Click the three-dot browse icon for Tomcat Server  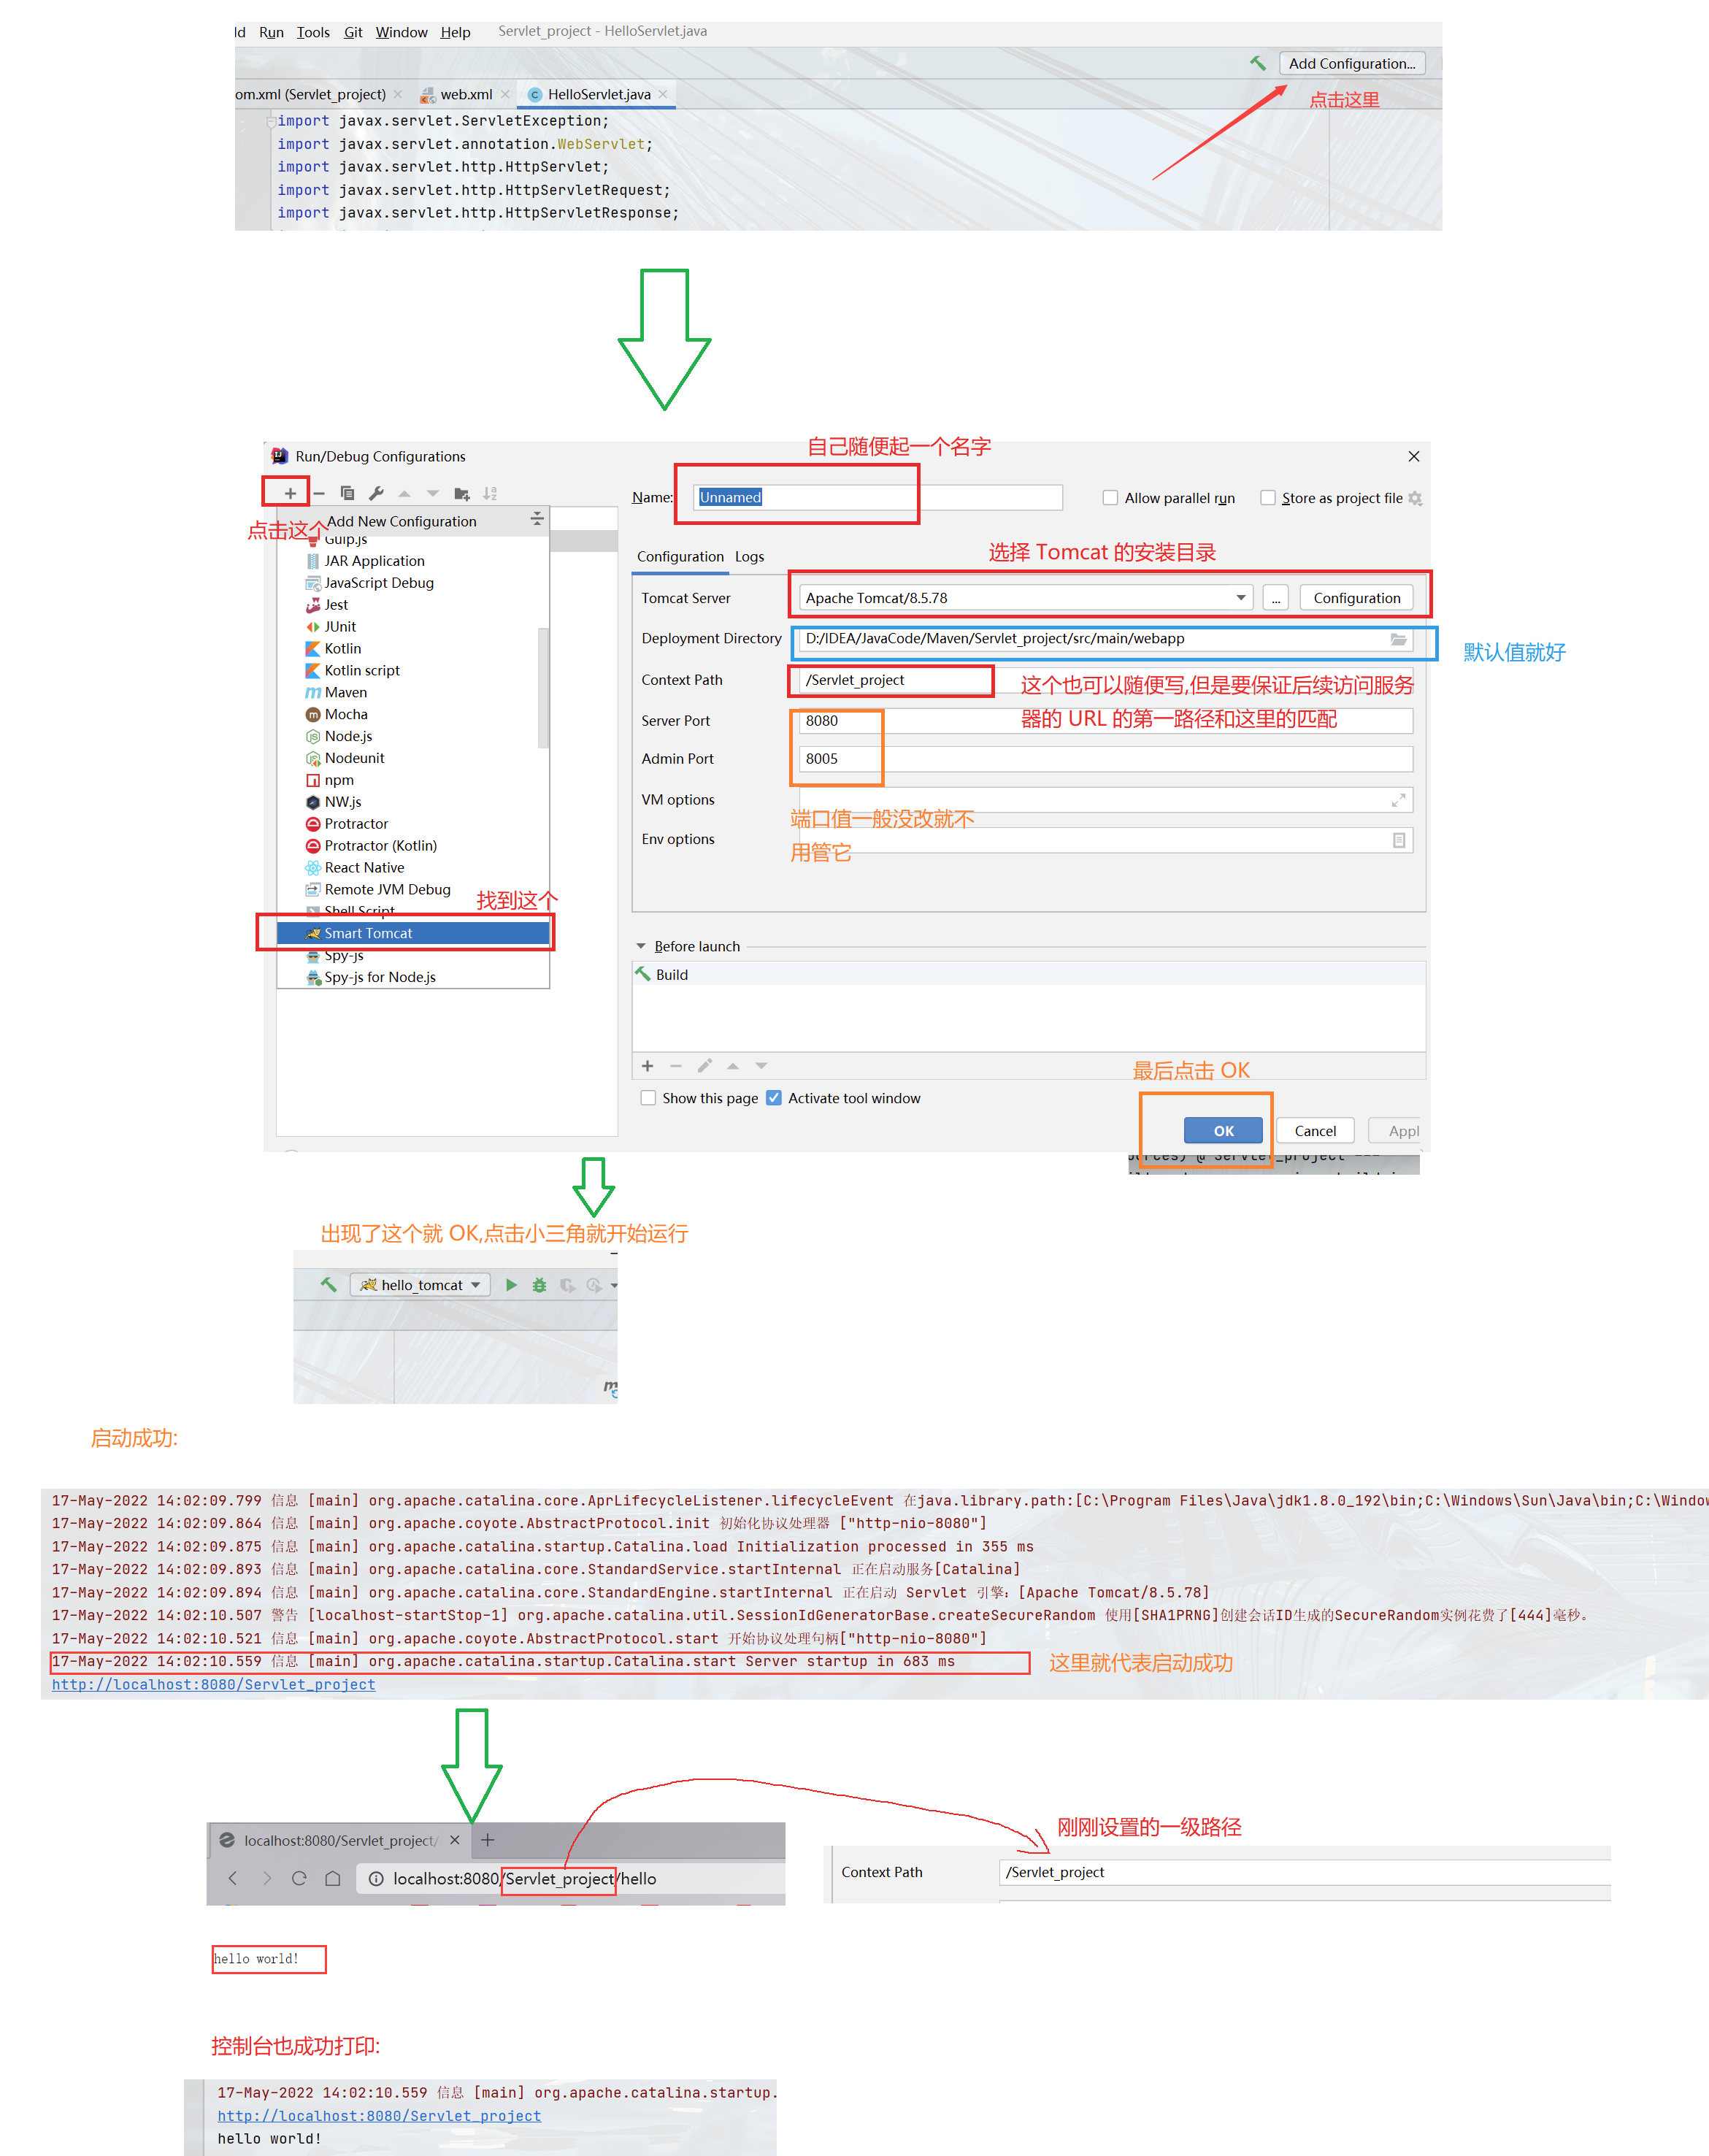point(1275,596)
